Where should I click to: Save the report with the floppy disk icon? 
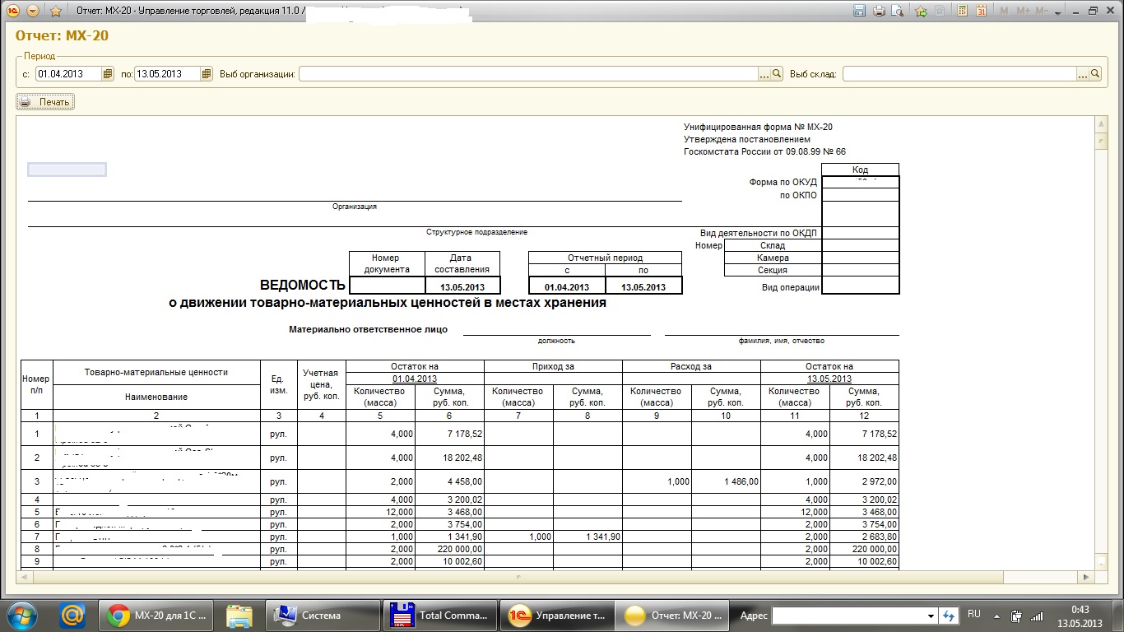click(859, 12)
